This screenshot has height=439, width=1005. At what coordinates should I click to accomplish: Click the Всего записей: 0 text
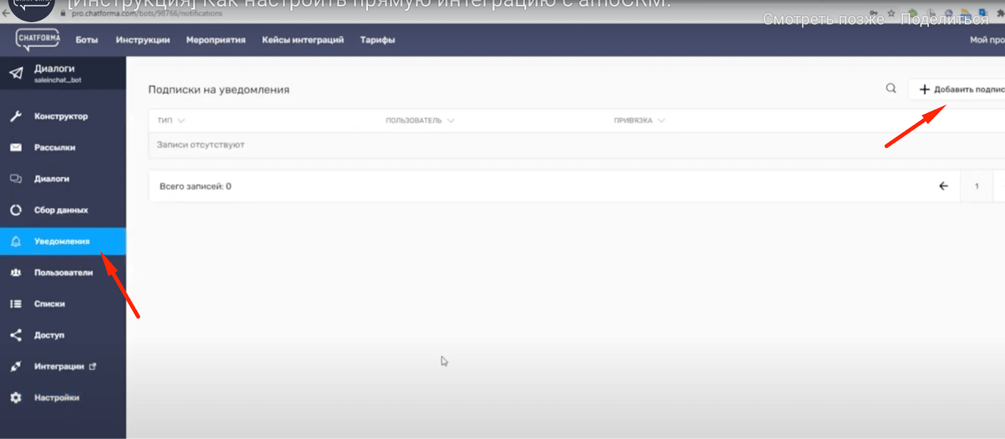(195, 186)
